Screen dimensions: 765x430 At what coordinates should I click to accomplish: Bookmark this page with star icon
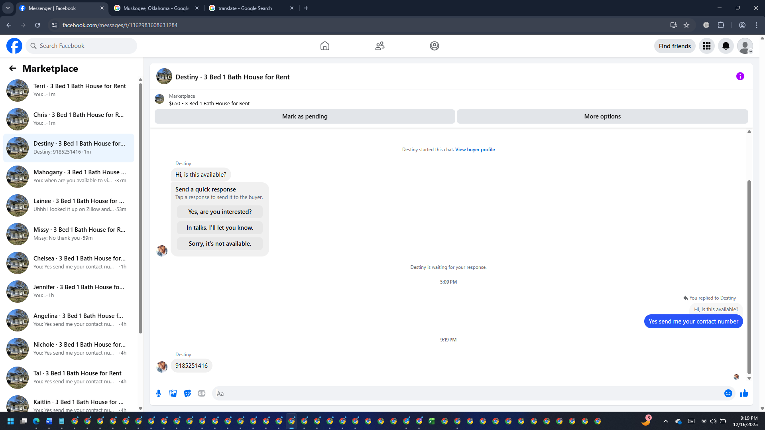point(686,25)
